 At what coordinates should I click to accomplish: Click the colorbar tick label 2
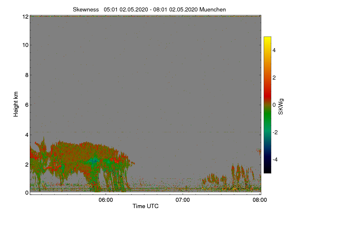point(274,78)
